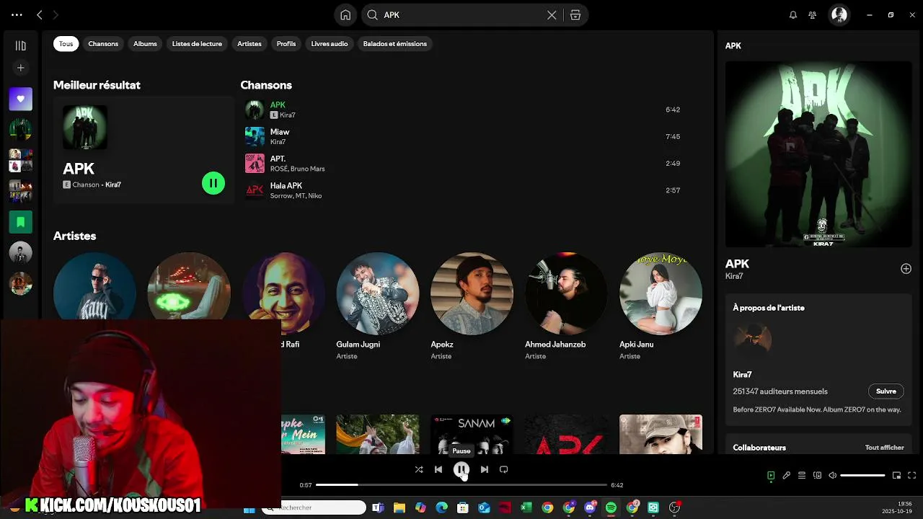
Task: Pause playback in the player bar
Action: [x=461, y=470]
